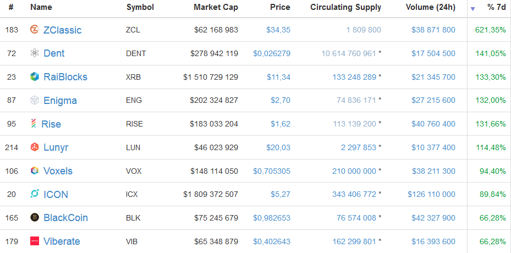The image size is (511, 253).
Task: Click RaiBlocks supply 133 248 289
Action: pos(354,77)
